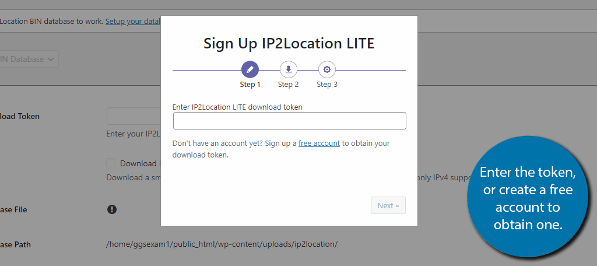The image size is (597, 266).
Task: Click the Sign Up IP2Location LITE heading
Action: (x=289, y=43)
